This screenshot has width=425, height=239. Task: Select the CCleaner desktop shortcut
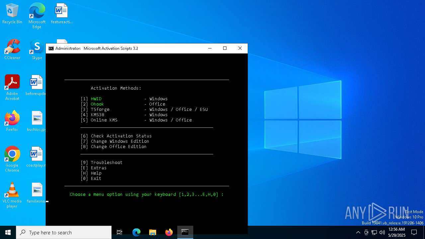pos(12,50)
